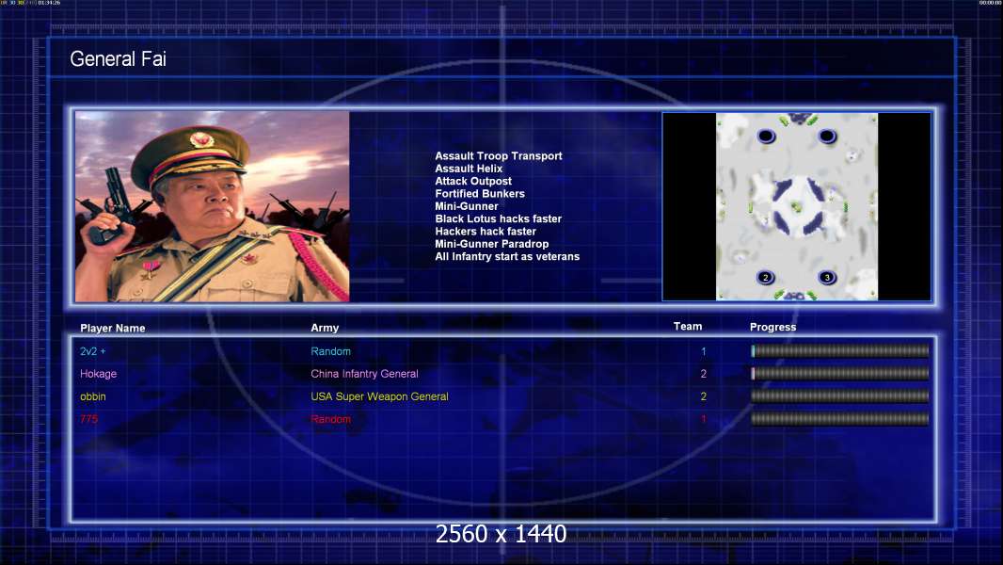Select player name 775
The width and height of the screenshot is (1003, 565).
[x=88, y=419]
